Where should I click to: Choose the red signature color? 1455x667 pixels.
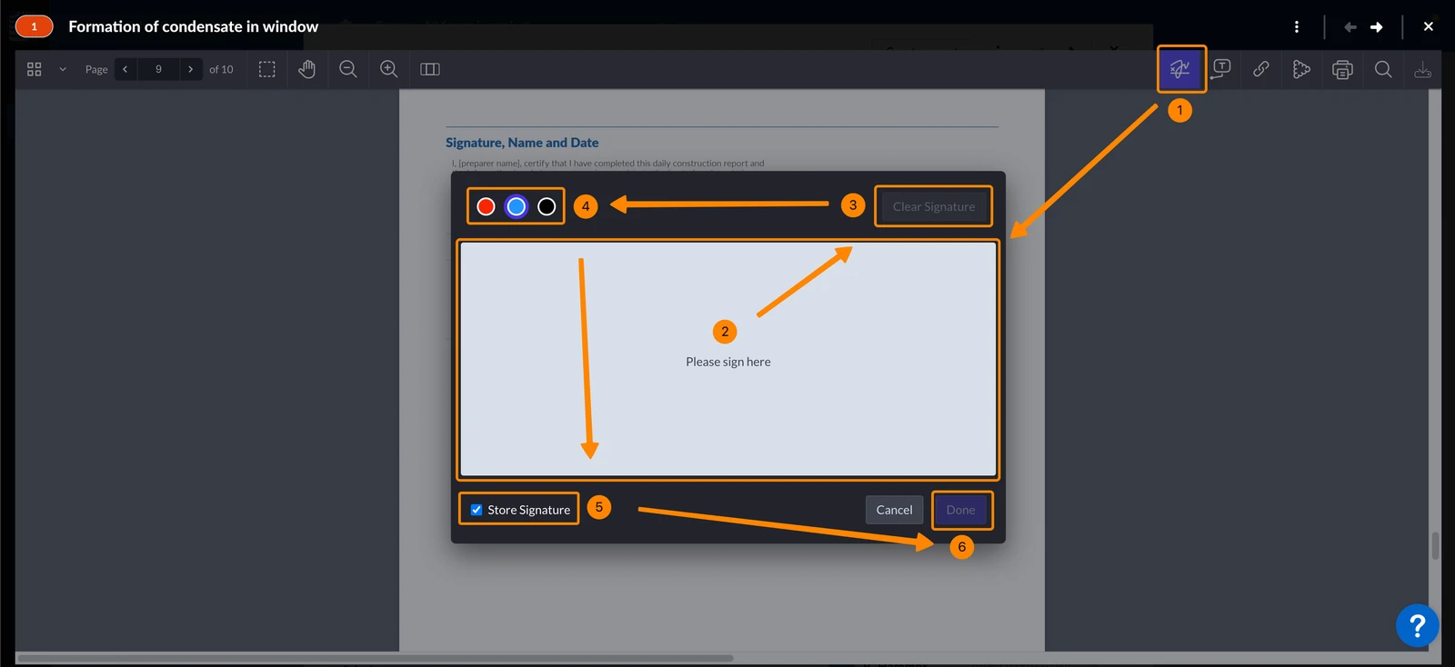[486, 206]
